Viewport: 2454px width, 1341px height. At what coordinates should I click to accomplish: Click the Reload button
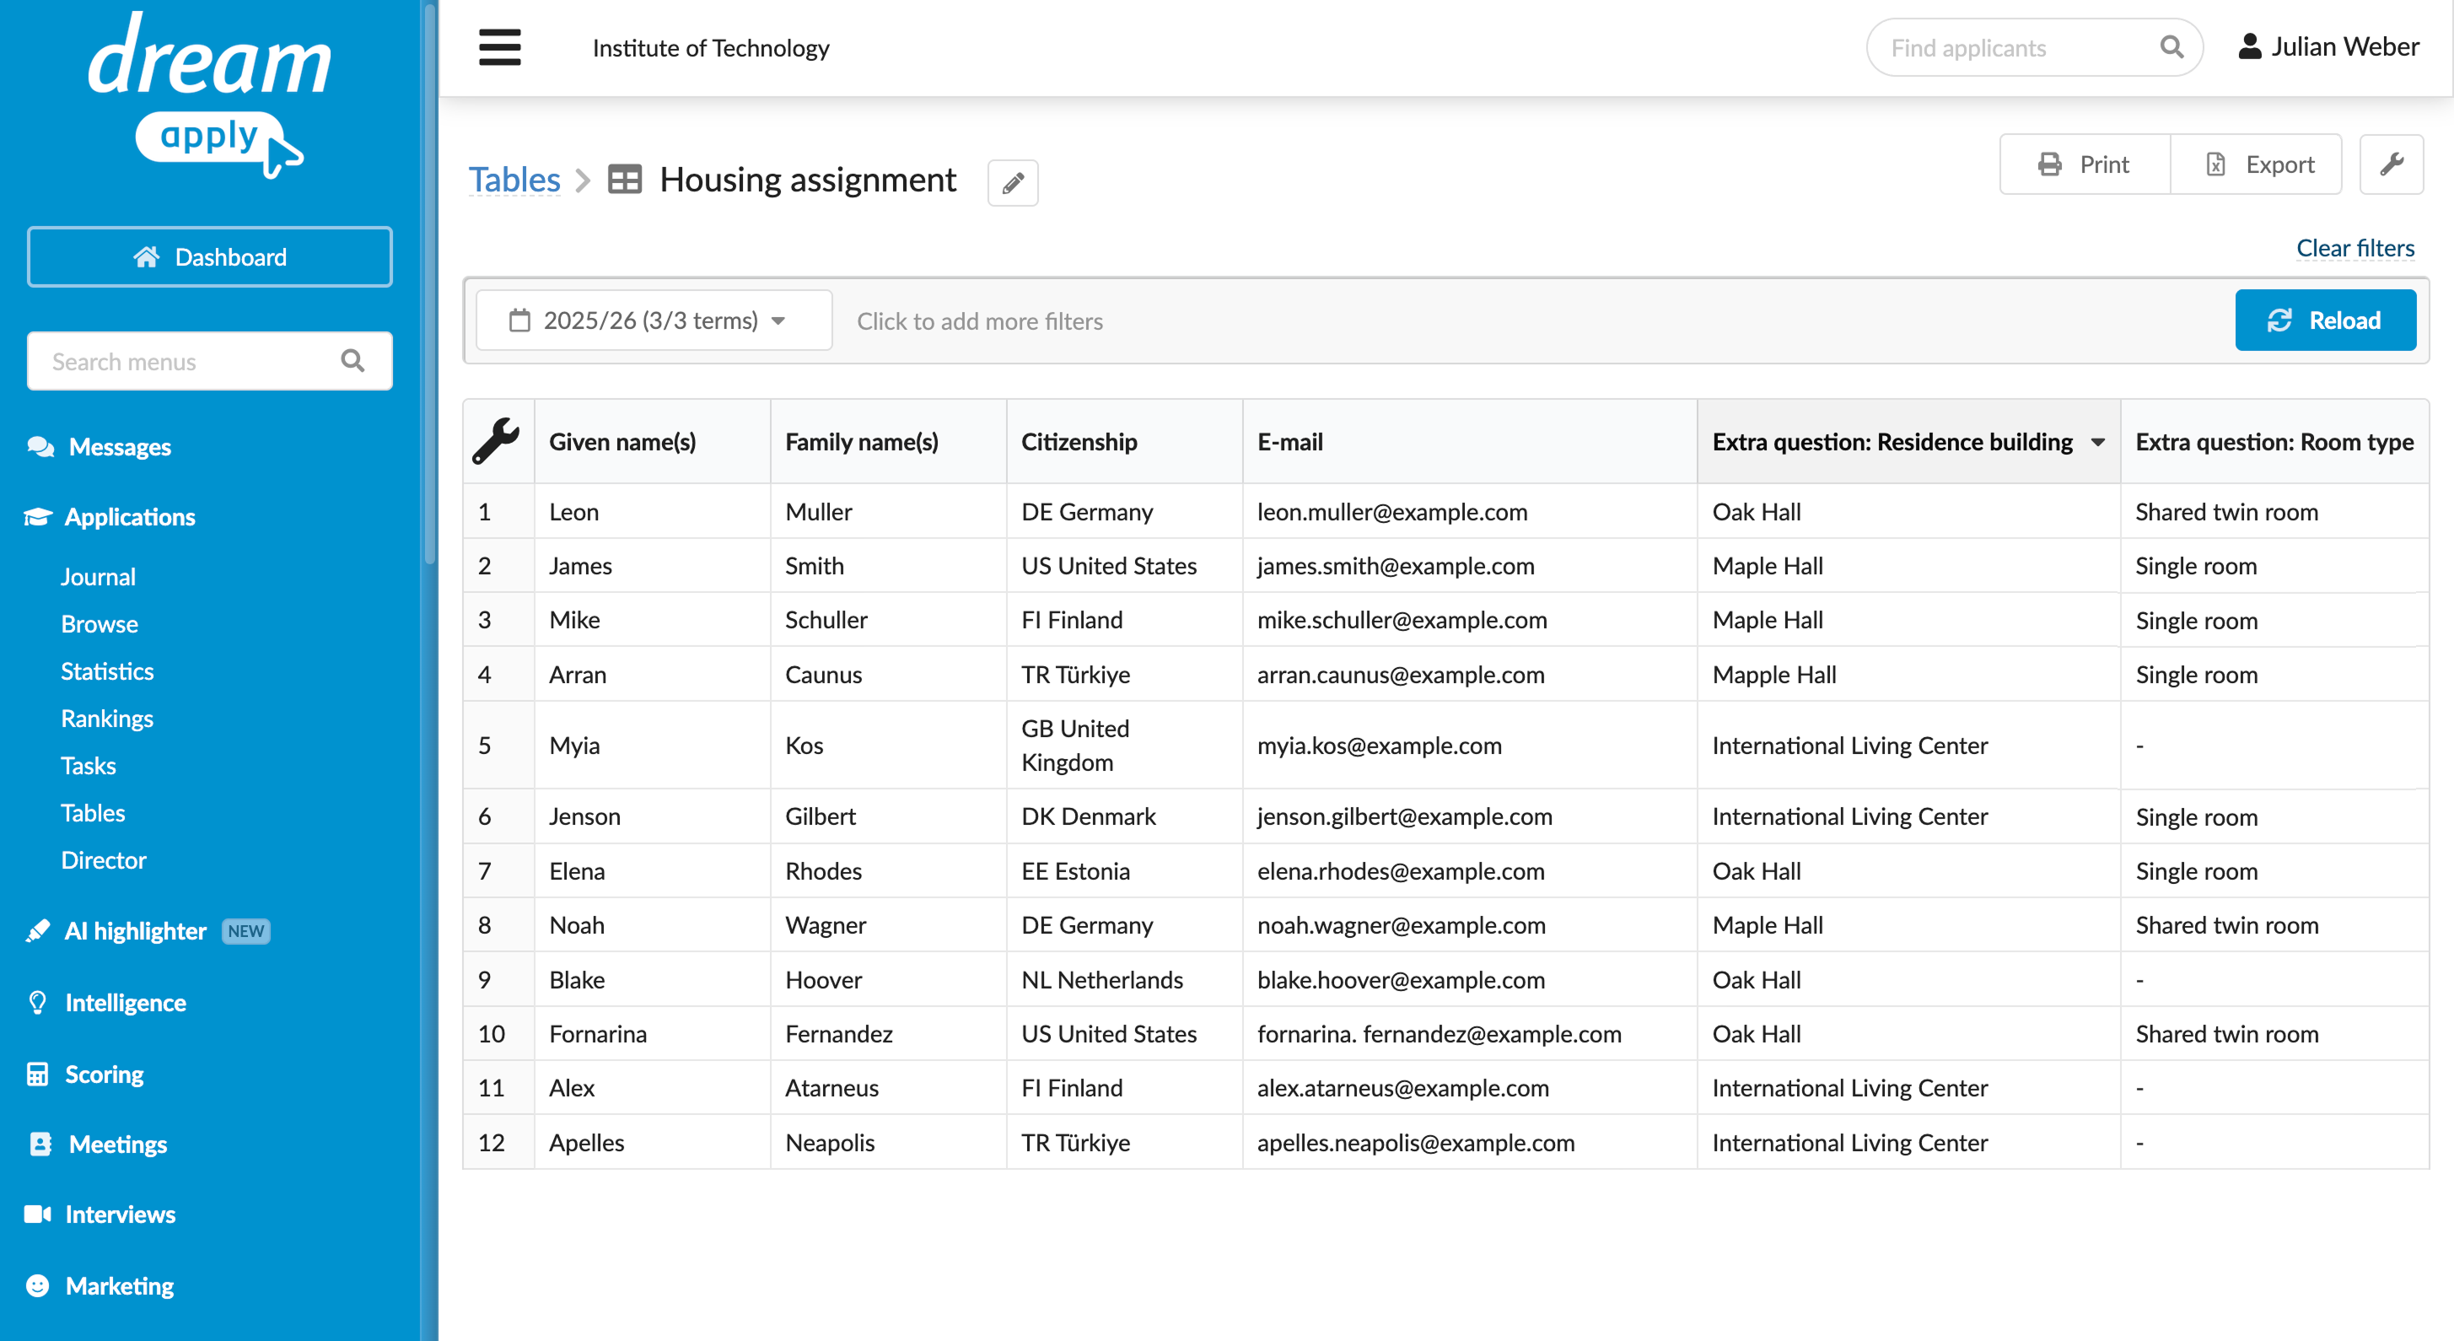(2325, 320)
